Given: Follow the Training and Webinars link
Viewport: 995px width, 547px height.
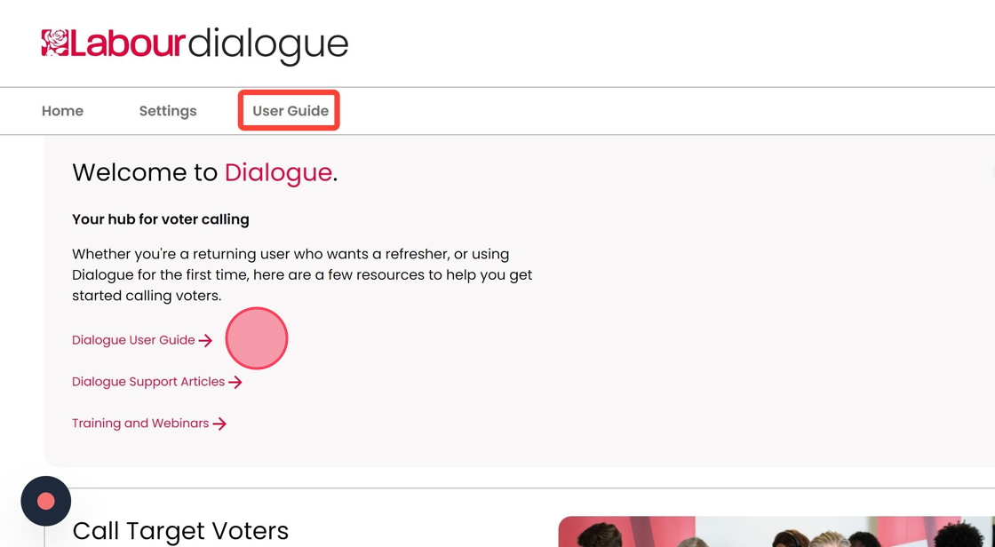Looking at the screenshot, I should pyautogui.click(x=149, y=424).
